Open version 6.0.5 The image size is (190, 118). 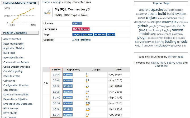pos(56,74)
